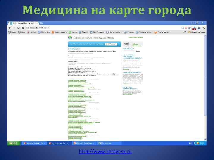Image resolution: width=214 pixels, height=160 pixels.
Task: Reload the page with the refresh icon
Action: pos(18,28)
